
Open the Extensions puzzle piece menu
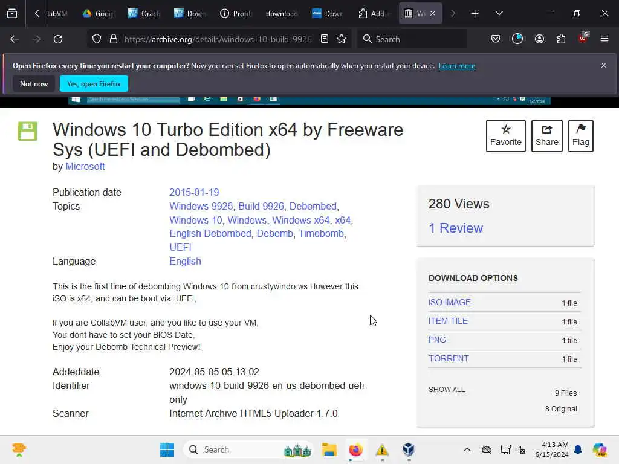(x=561, y=39)
